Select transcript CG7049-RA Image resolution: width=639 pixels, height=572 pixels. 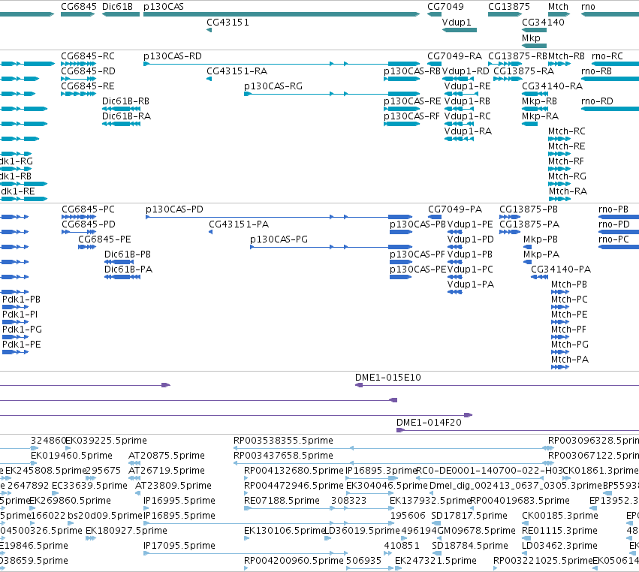(x=454, y=56)
